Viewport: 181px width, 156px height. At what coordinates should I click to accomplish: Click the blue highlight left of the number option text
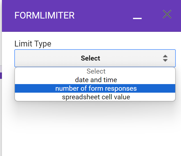[x=33, y=89]
